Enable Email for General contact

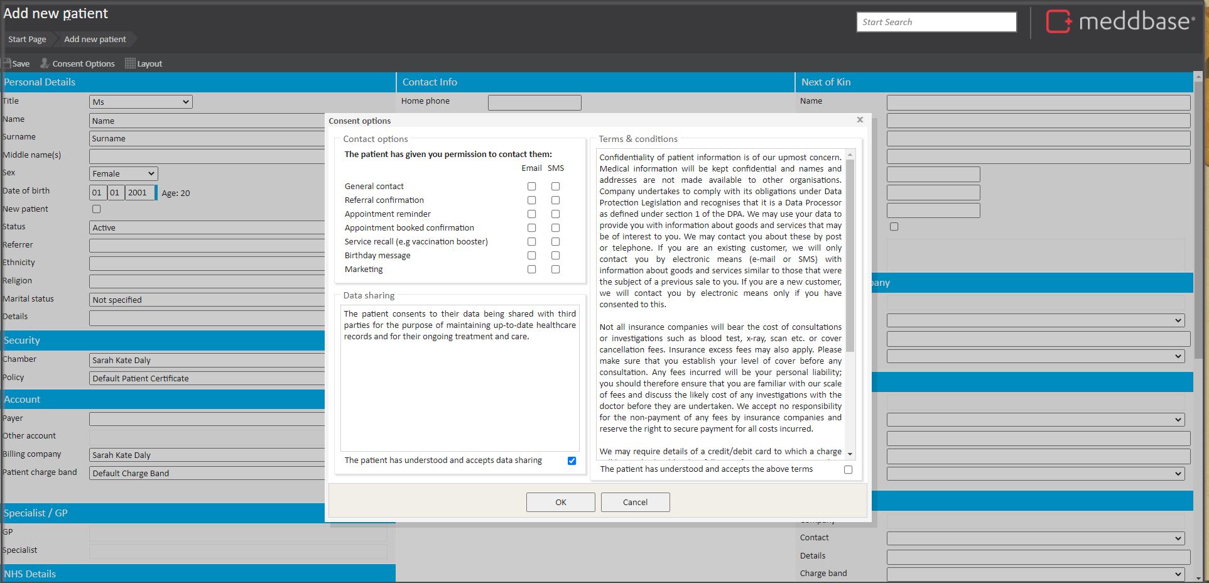pos(531,187)
